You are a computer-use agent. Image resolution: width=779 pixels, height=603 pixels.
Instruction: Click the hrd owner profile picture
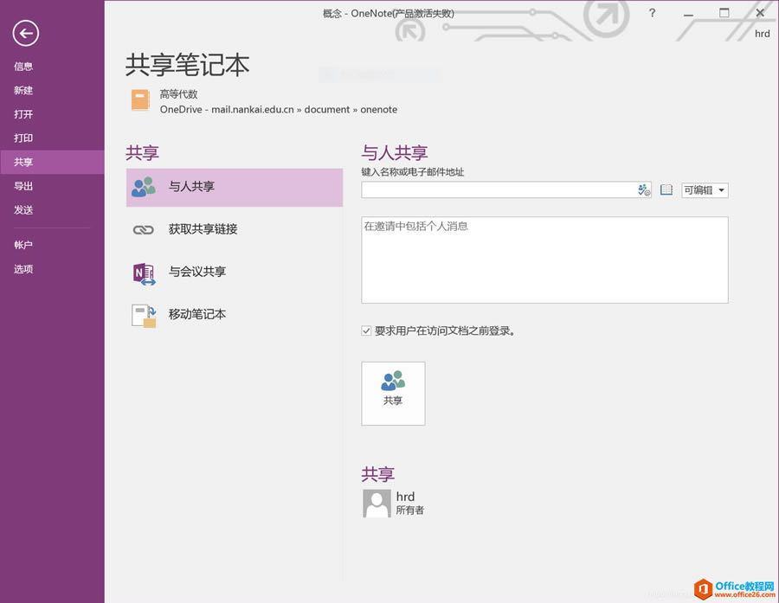[x=376, y=504]
